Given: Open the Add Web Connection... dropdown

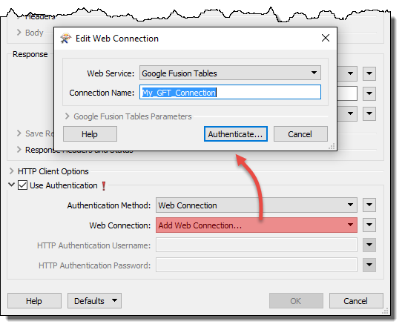Looking at the screenshot, I should 257,225.
